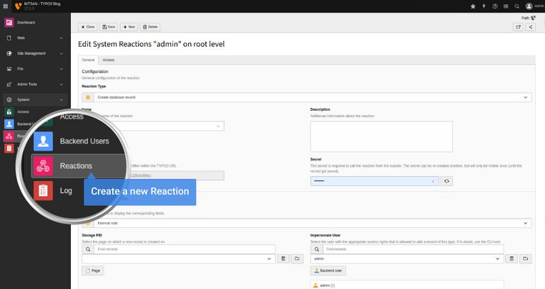Click trash icon beside Impersonate User field
Viewport: 545px width, 289px height.
(512, 259)
